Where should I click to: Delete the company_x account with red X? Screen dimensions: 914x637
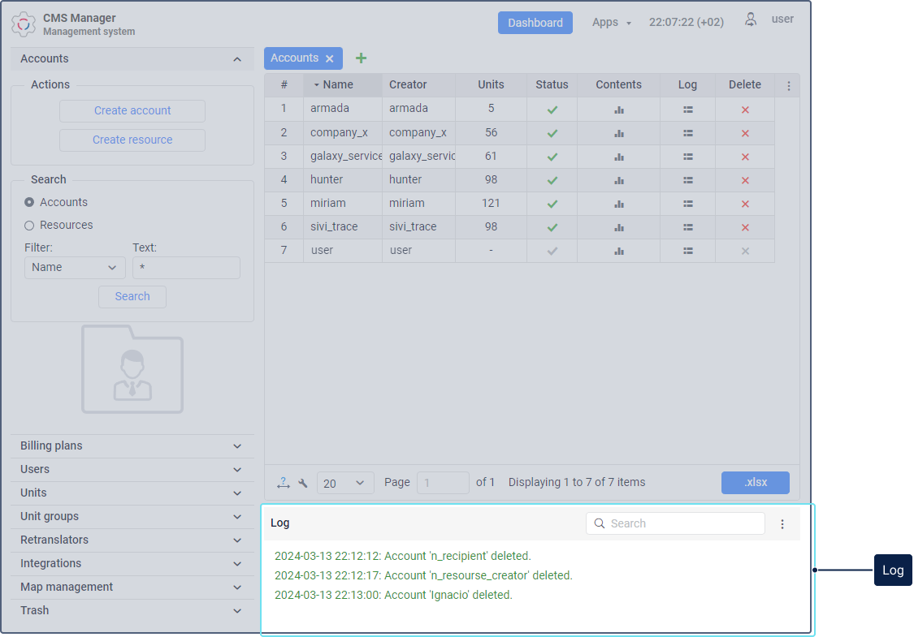click(x=745, y=133)
